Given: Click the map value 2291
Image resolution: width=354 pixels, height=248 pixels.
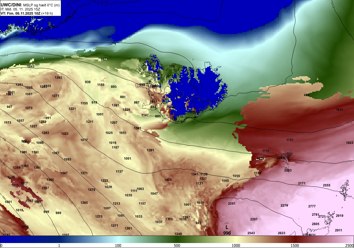Looking at the screenshot, I should (231, 204).
